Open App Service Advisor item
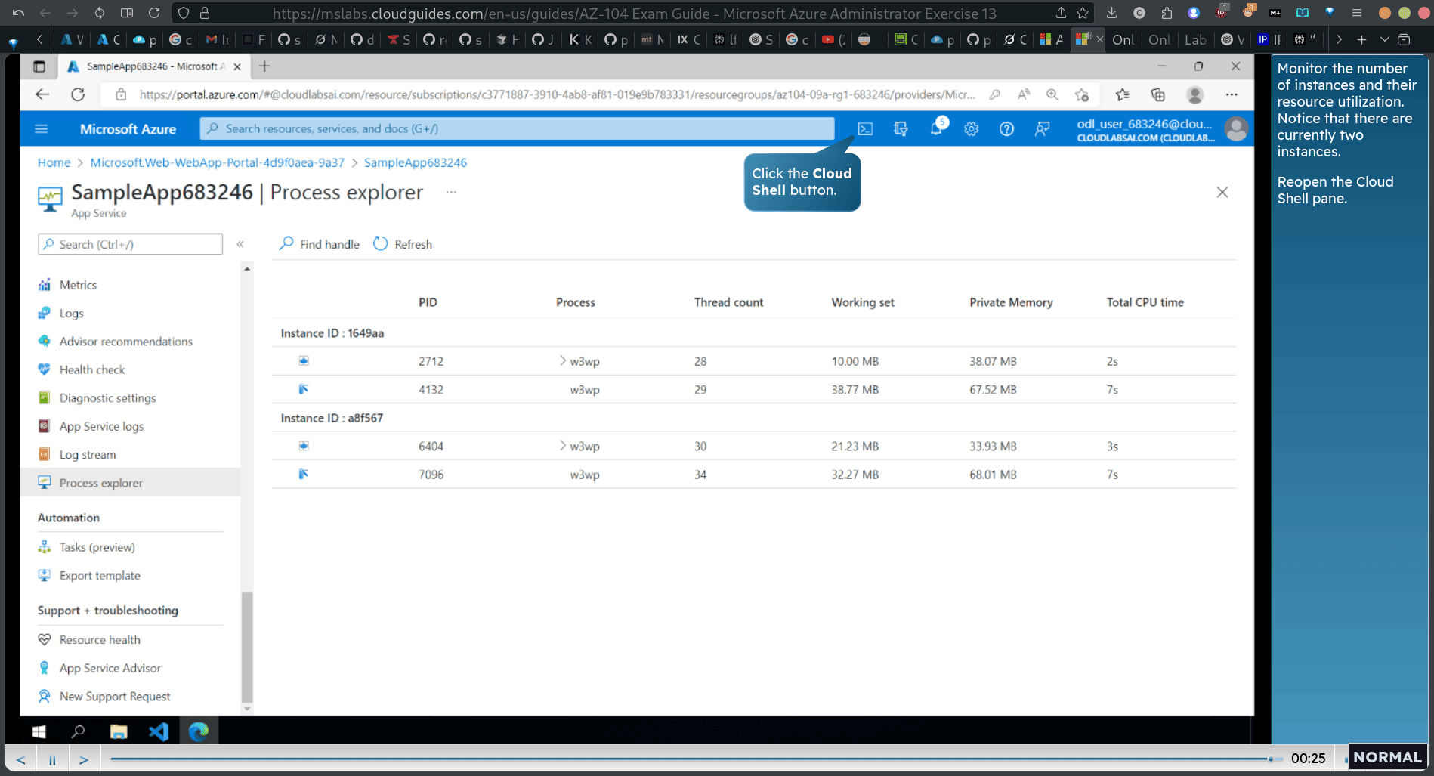Screen dimensions: 1434x776 (x=110, y=668)
